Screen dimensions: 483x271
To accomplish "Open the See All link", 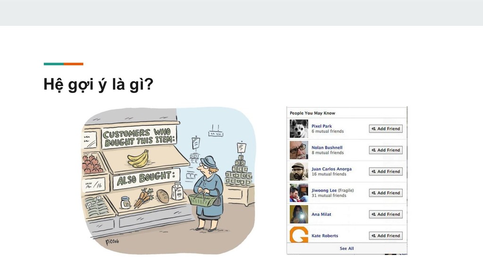I will pos(347,248).
